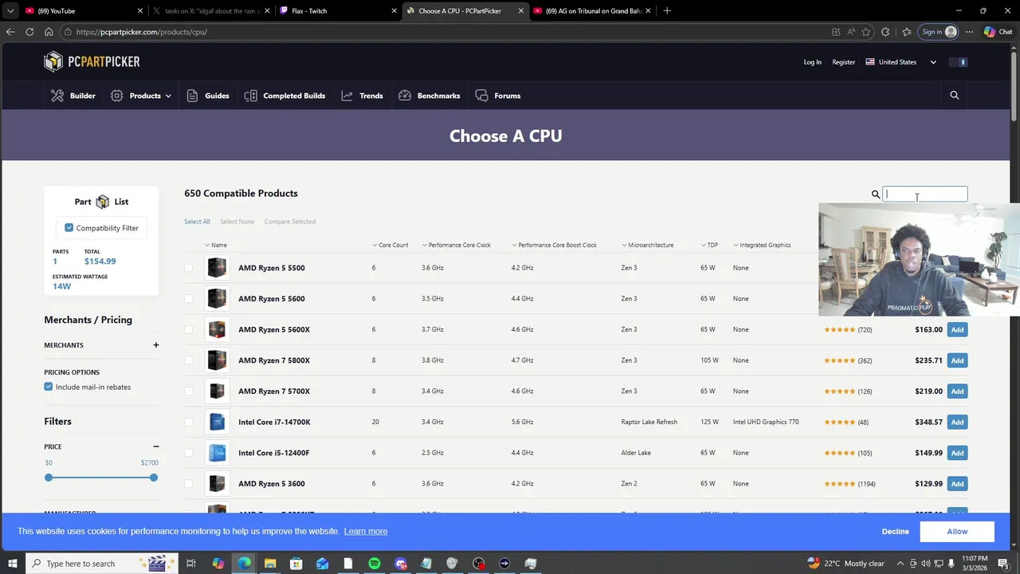Click the Guides document icon

pos(192,96)
